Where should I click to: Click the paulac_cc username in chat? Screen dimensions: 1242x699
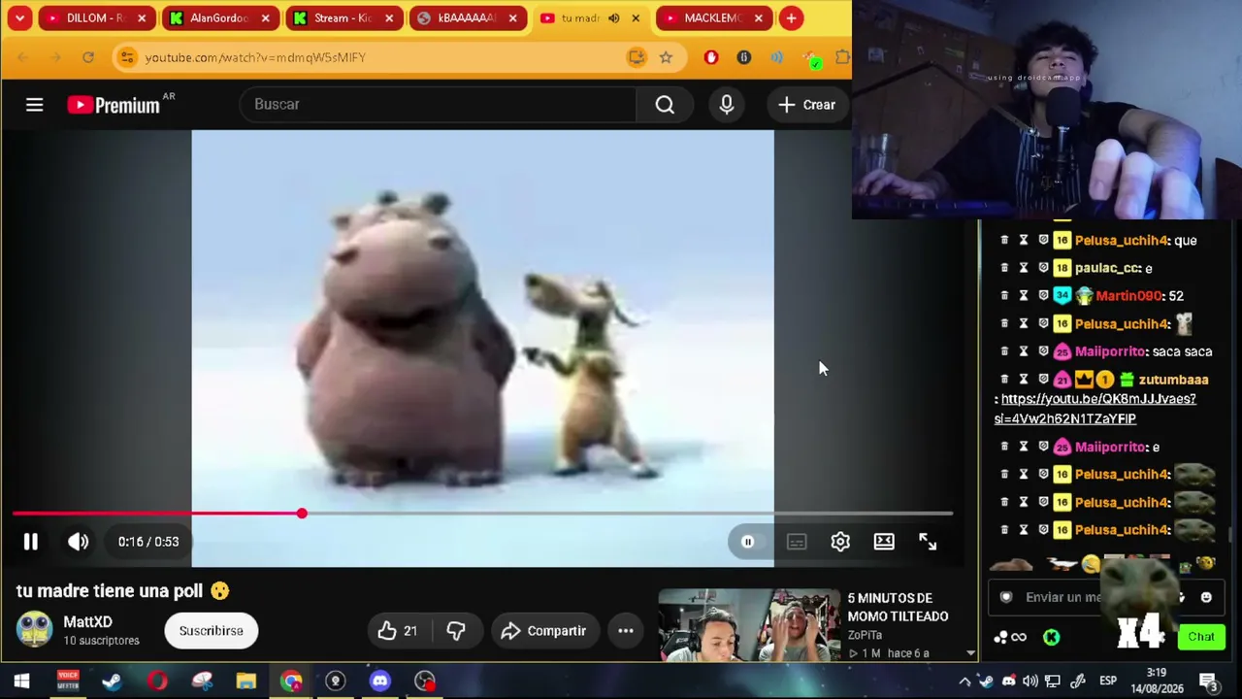(x=1107, y=268)
